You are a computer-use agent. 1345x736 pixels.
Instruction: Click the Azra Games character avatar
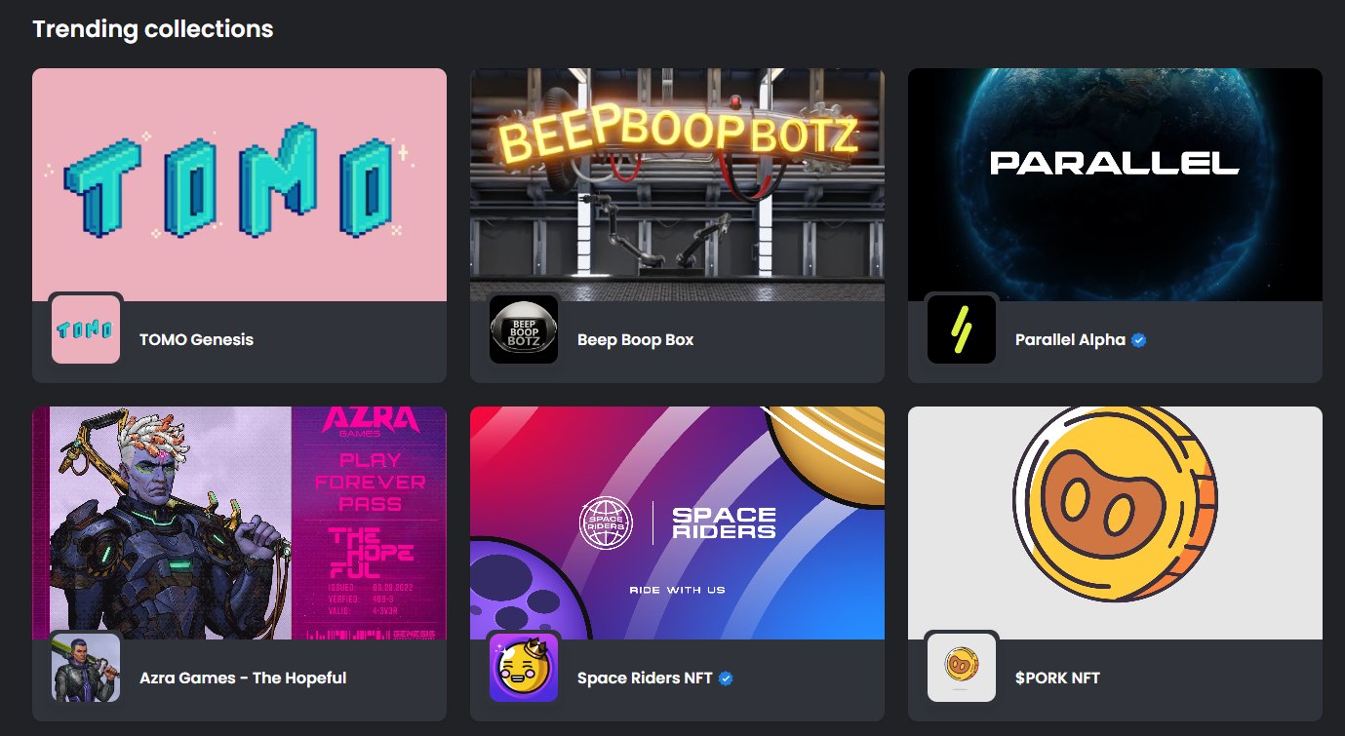[86, 668]
